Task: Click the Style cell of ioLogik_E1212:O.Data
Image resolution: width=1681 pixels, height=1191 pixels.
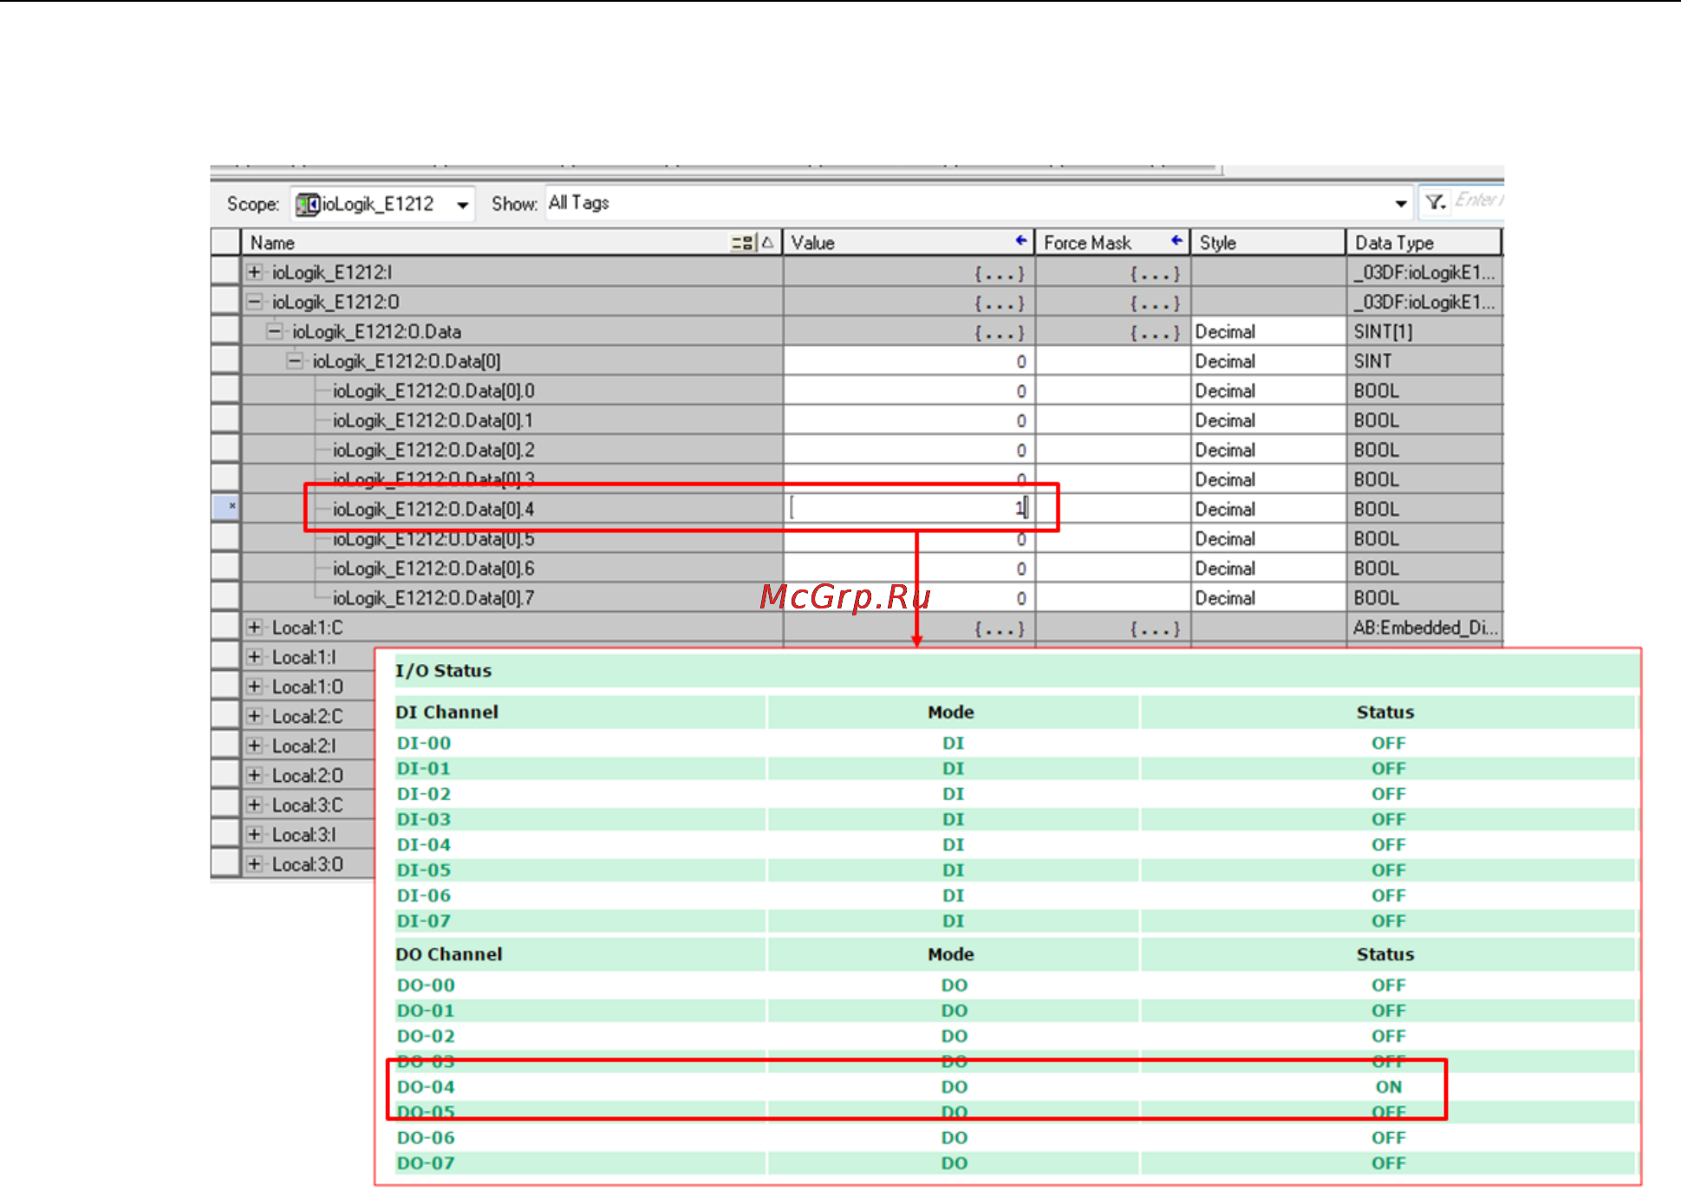Action: (1268, 331)
